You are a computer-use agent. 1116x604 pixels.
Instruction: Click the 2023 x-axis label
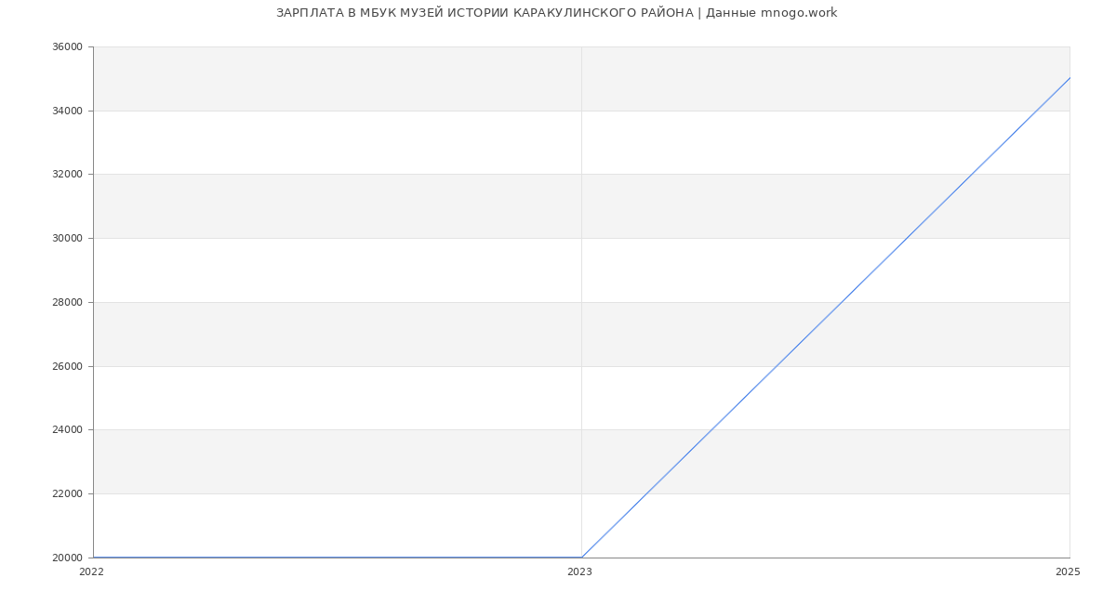(579, 572)
